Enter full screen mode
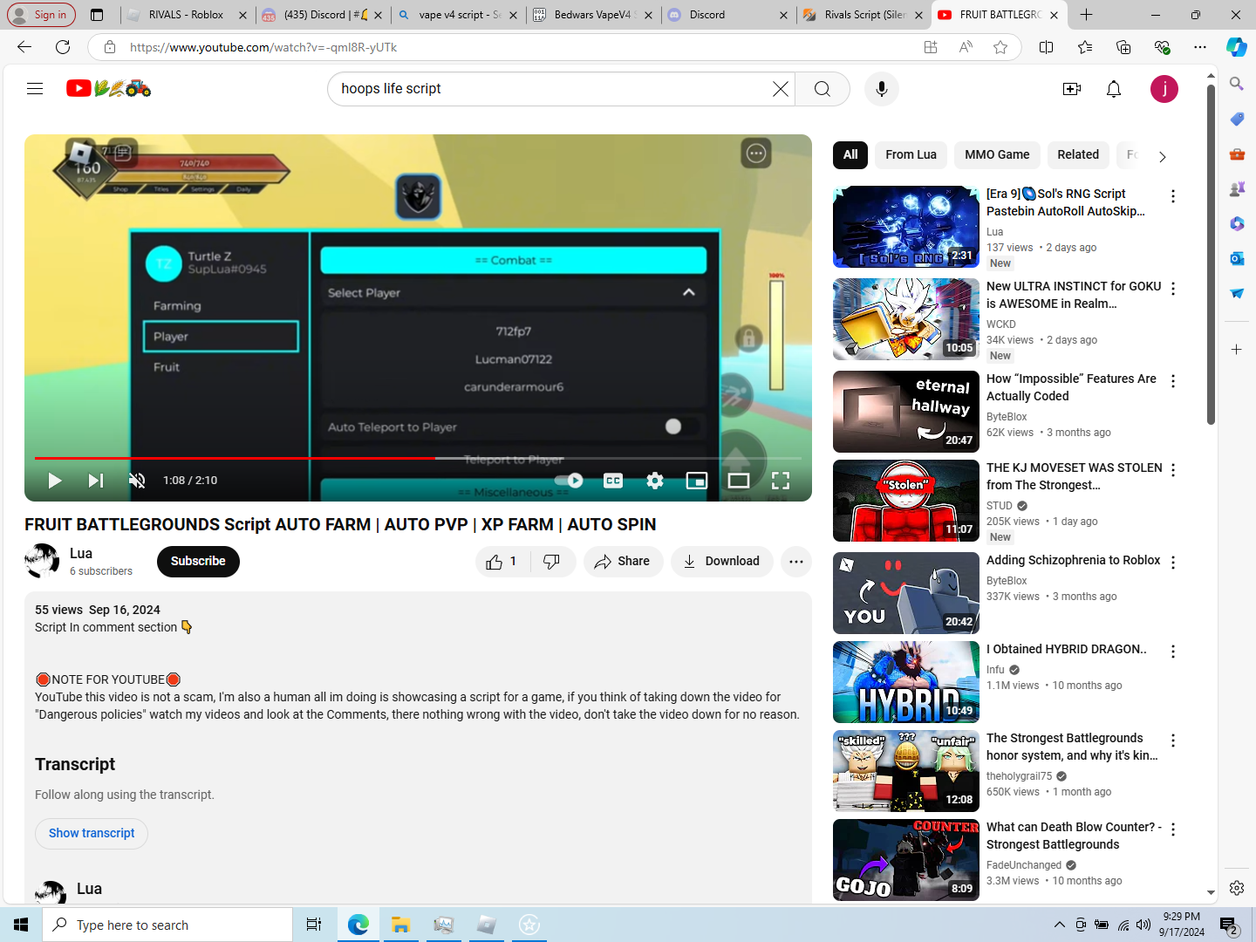Screen dimensions: 1256x942 [x=781, y=481]
